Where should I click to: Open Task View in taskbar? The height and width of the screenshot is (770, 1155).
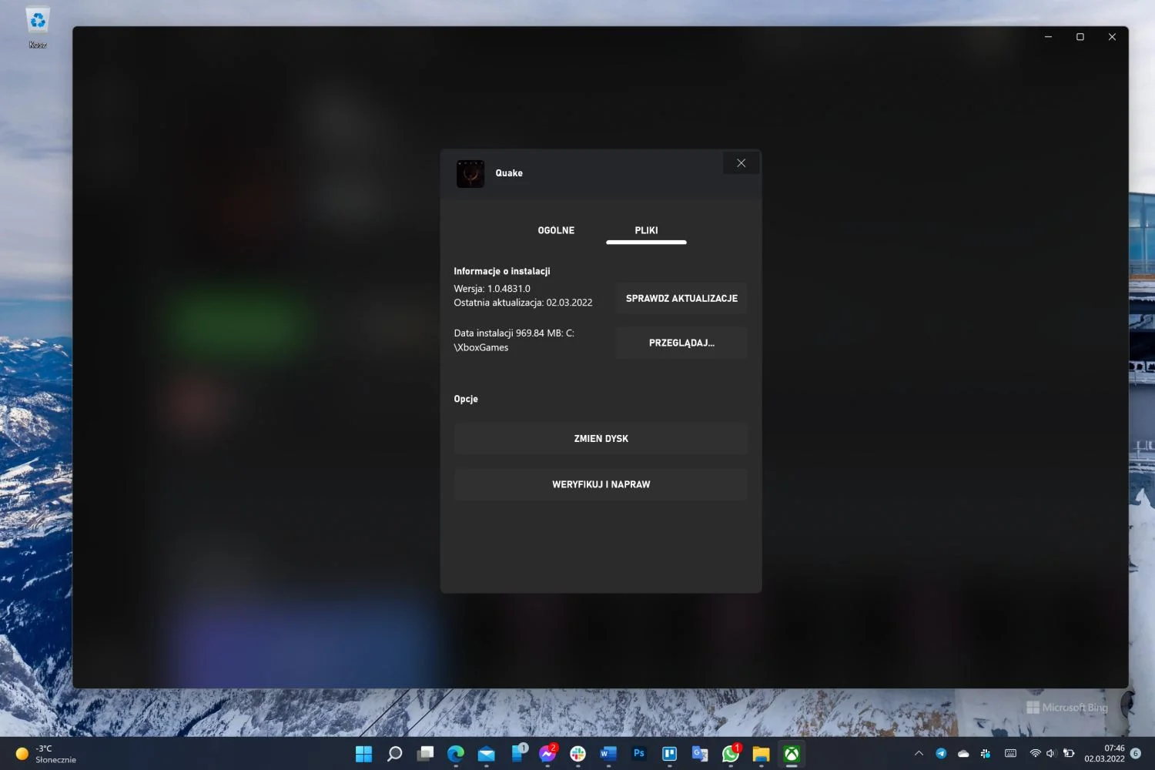click(x=425, y=754)
